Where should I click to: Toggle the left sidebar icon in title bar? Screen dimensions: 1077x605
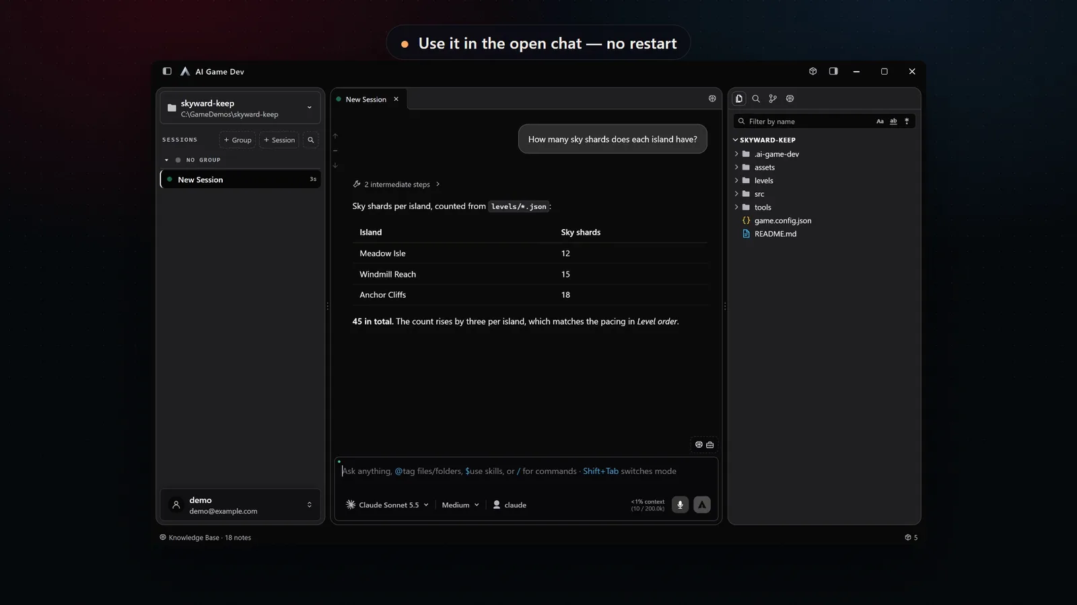(x=167, y=71)
